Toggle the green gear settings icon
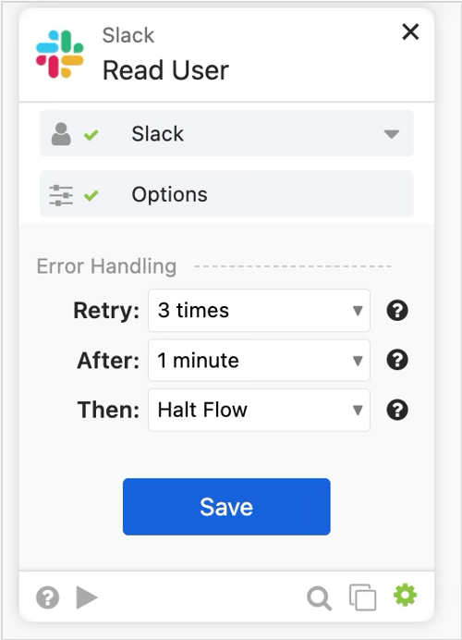The height and width of the screenshot is (640, 462). [405, 595]
